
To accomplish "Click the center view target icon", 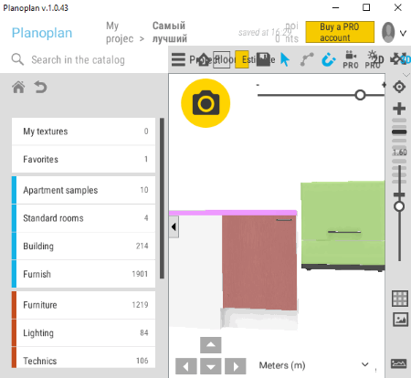I will click(399, 87).
